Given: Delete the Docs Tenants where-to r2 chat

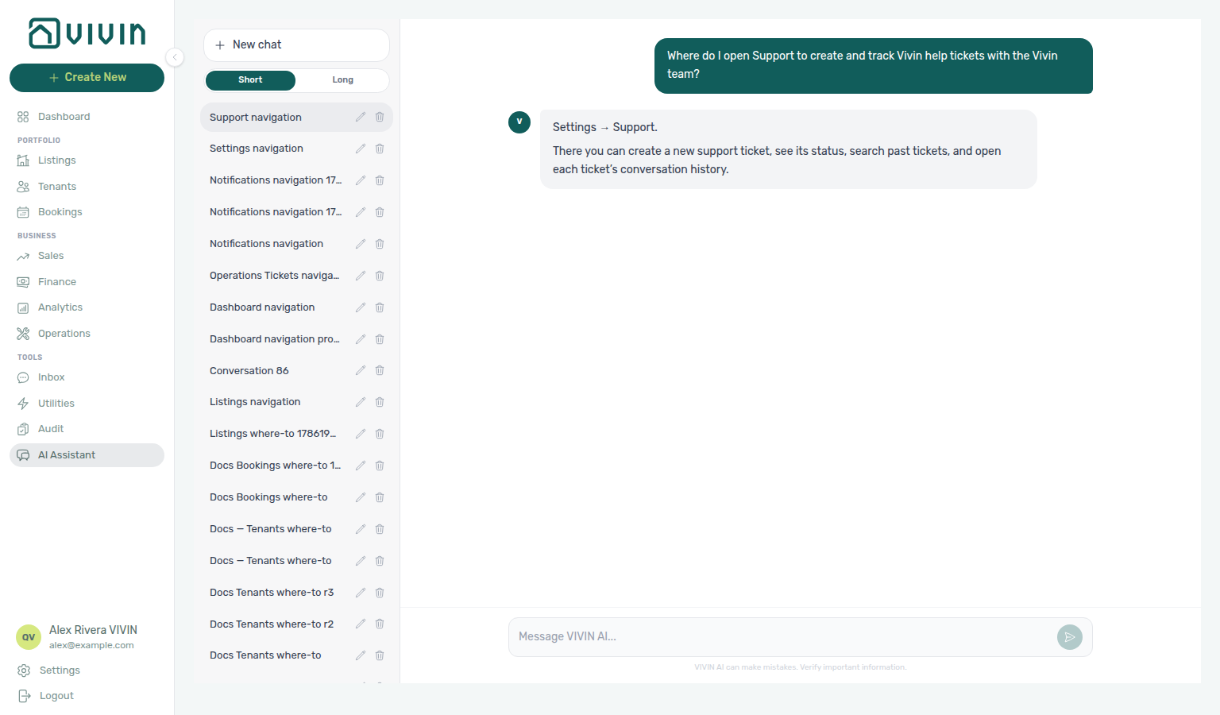Looking at the screenshot, I should click(380, 624).
